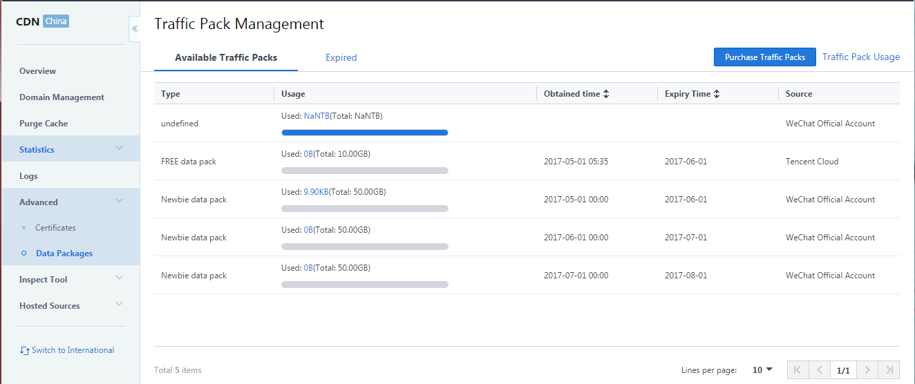Click the Switch to International swap icon
The image size is (915, 384).
[x=25, y=351]
